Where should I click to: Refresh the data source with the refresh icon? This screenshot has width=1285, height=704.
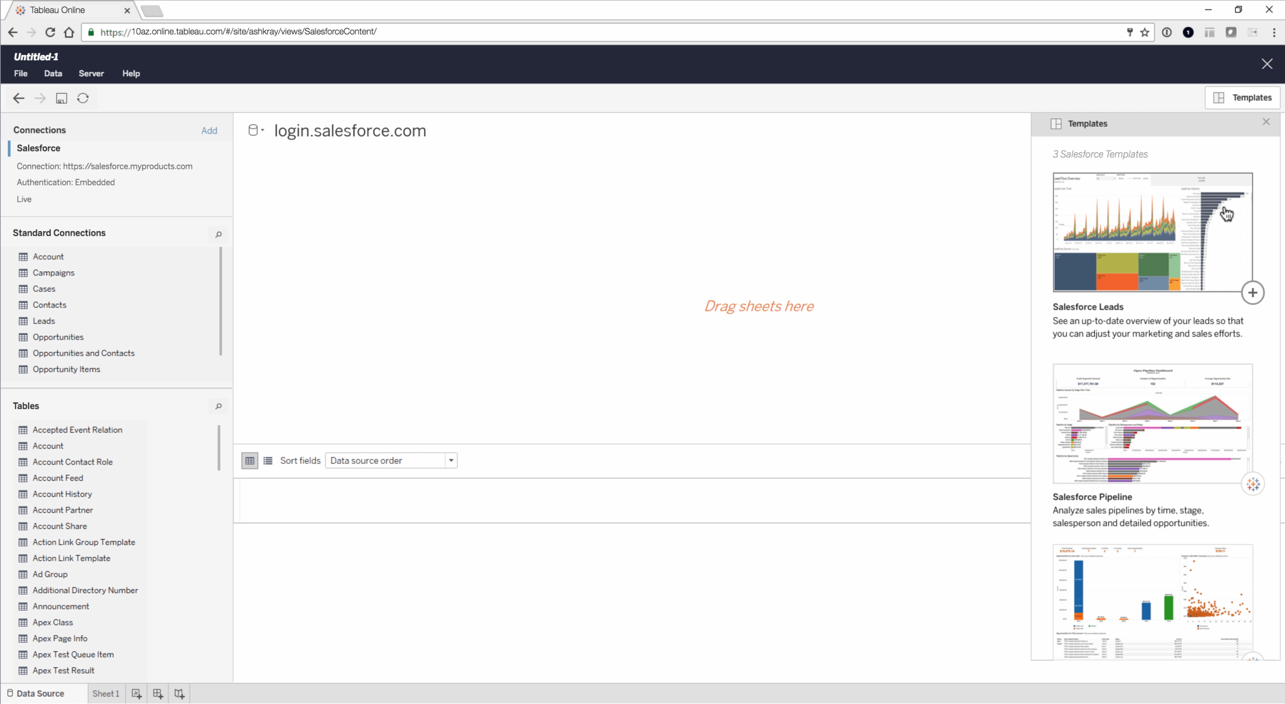[83, 98]
